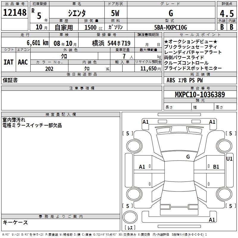Click front-left wheel circle in diagram
238x238 pixels.
click(134, 146)
